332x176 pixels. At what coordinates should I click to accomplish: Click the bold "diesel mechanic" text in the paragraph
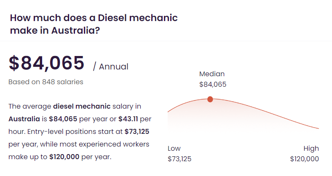tap(82, 106)
